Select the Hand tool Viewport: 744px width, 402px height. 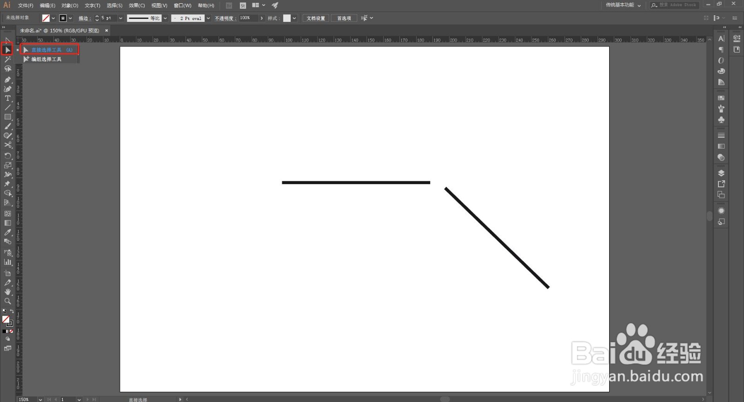tap(7, 292)
